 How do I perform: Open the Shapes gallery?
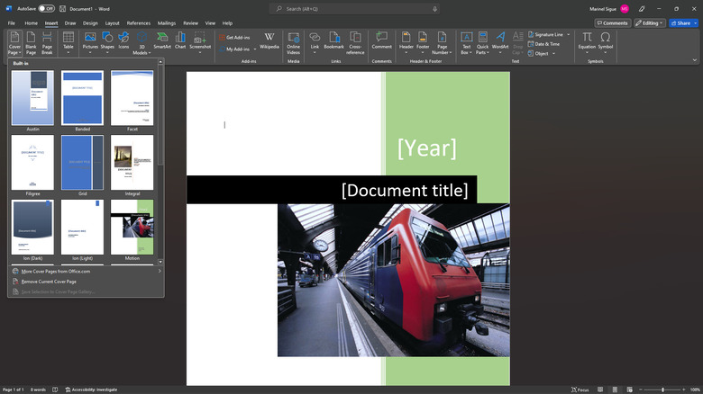(x=107, y=40)
